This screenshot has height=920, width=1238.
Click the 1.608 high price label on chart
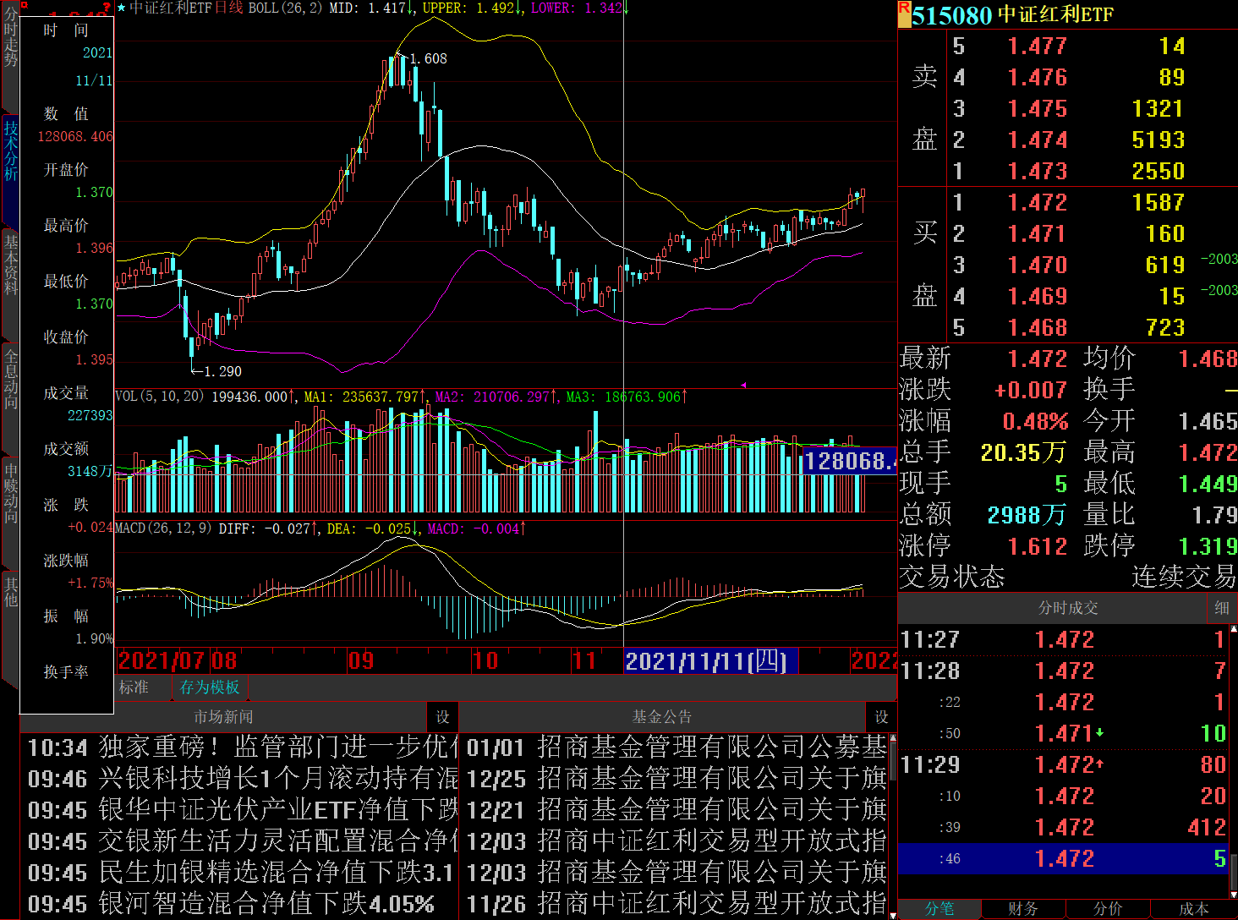pos(429,59)
